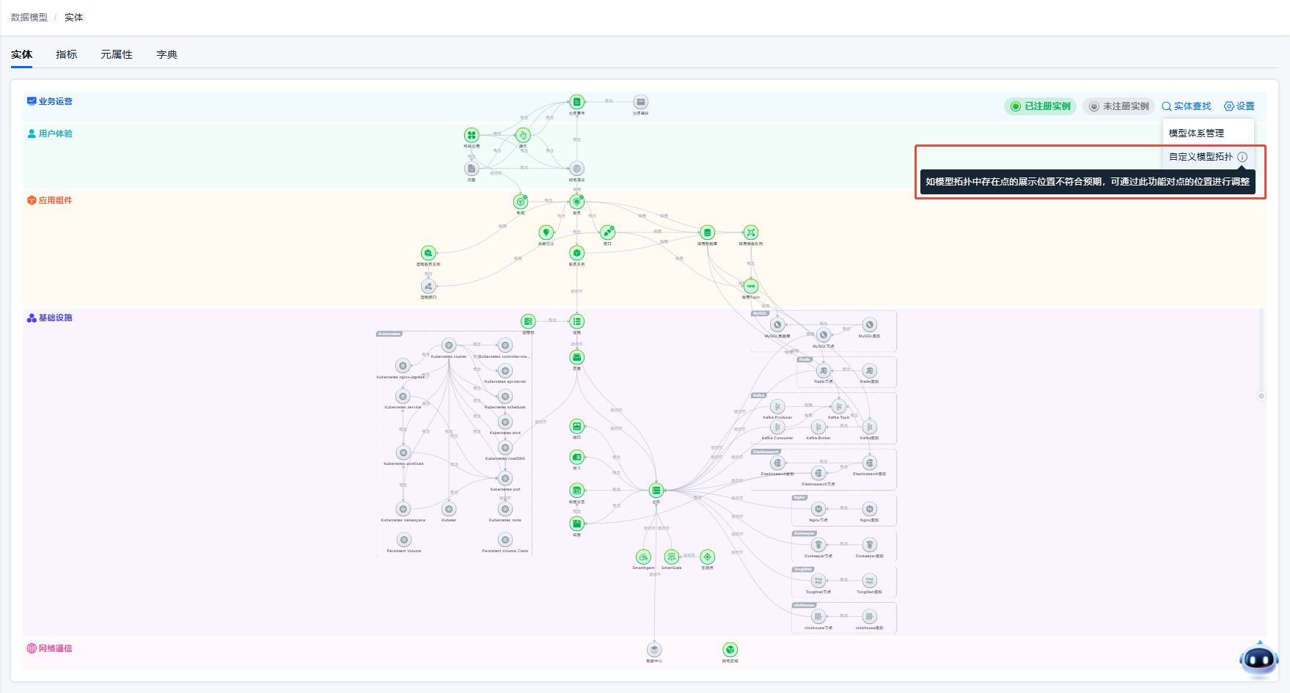Viewport: 1290px width, 693px height.
Task: Click the SmartAgent node icon
Action: (643, 557)
